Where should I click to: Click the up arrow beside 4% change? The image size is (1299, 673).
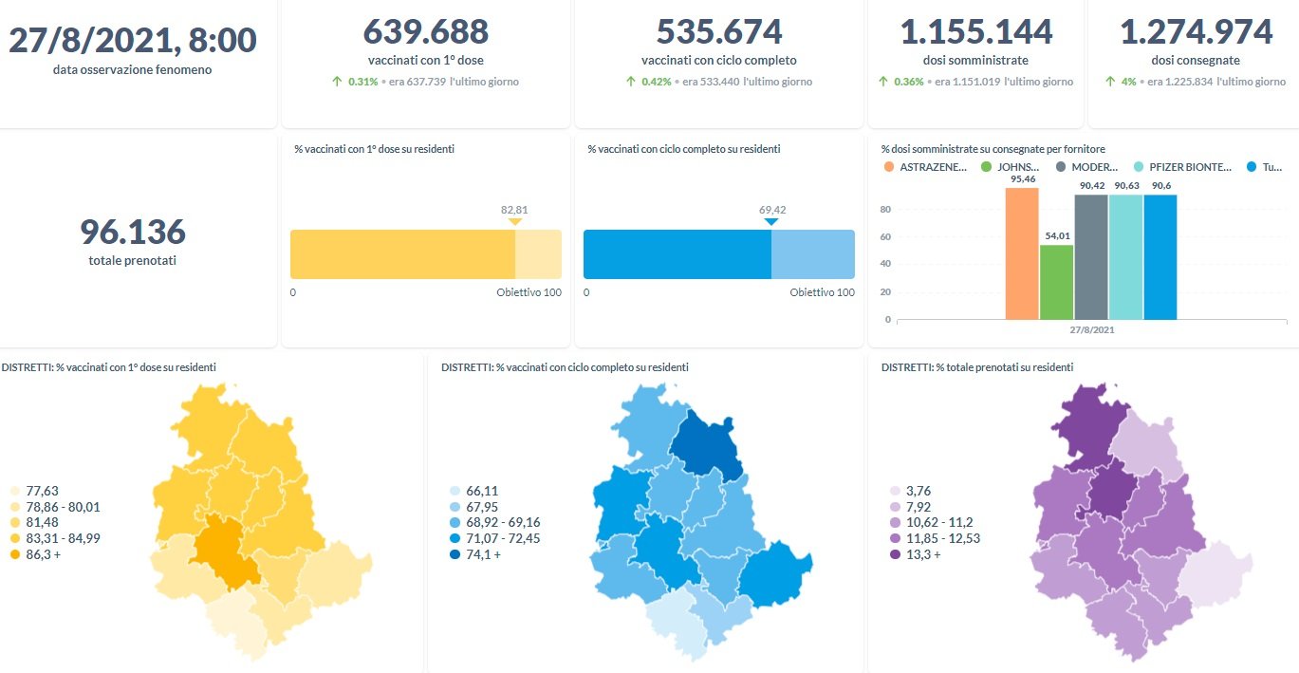(1110, 82)
